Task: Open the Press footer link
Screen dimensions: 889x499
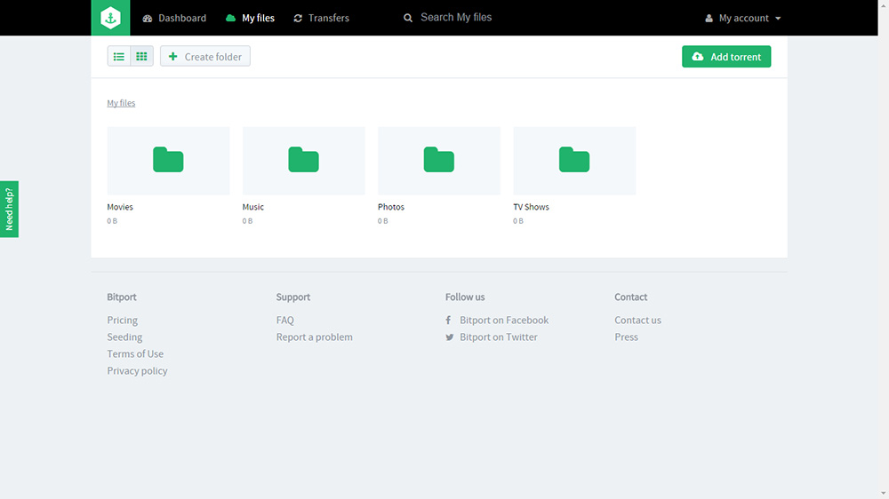Action: click(x=627, y=337)
